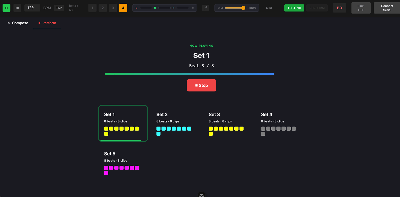Pause playback using the green pause icon
The height and width of the screenshot is (197, 400).
click(x=6, y=8)
